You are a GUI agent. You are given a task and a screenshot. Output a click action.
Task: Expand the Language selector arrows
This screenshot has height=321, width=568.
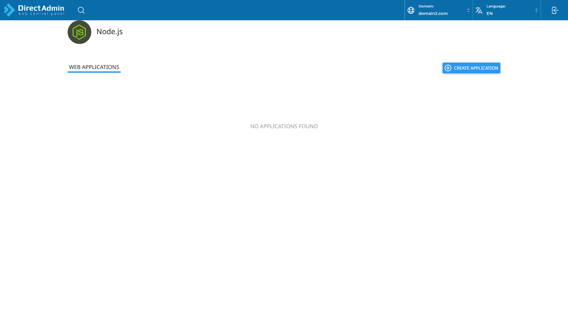coord(536,10)
